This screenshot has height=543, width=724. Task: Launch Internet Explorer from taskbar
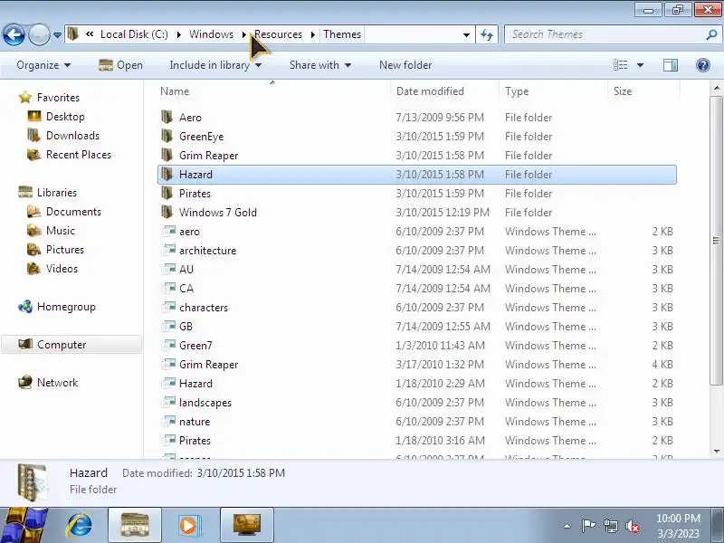tap(80, 525)
